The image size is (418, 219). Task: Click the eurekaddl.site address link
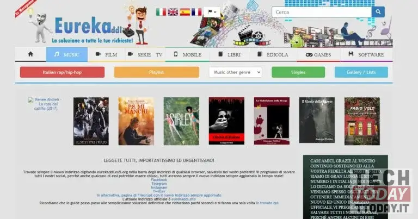click(183, 199)
